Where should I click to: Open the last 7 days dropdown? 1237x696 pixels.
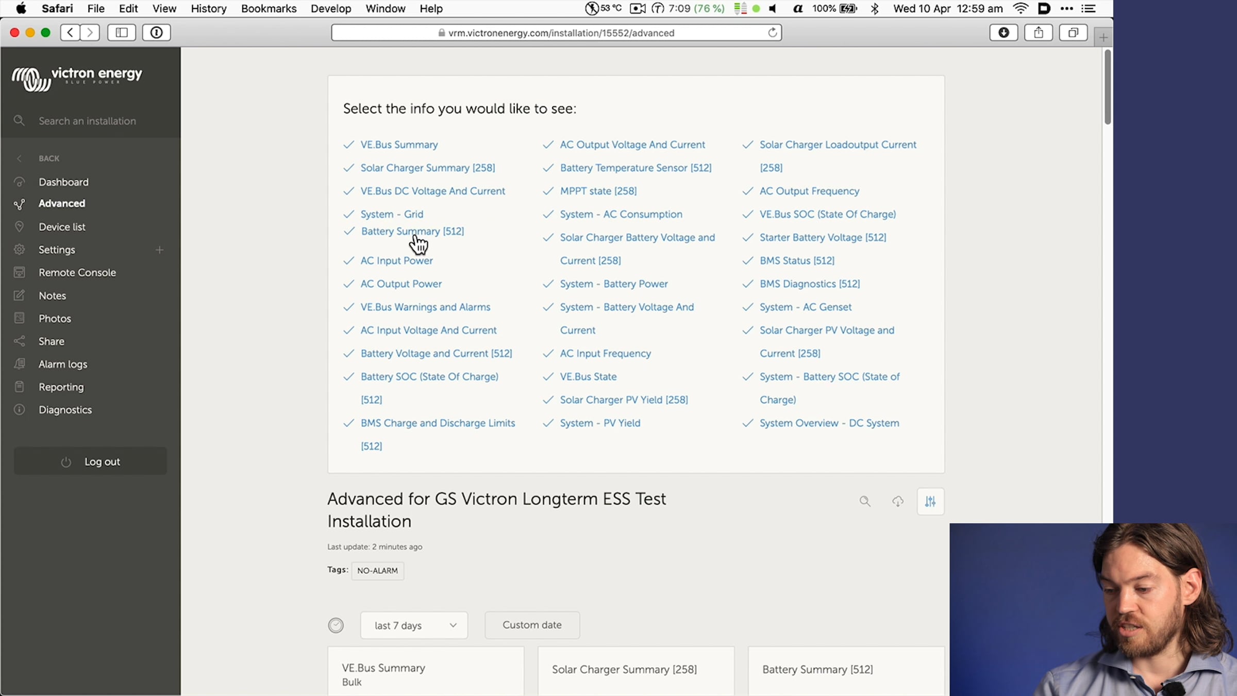click(414, 625)
